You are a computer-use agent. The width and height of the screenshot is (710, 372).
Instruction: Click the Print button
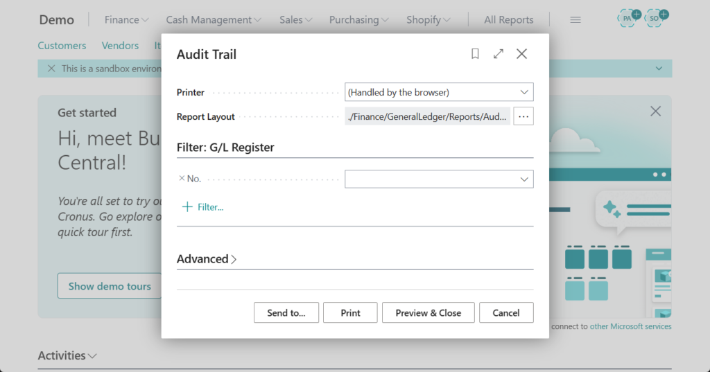coord(350,312)
